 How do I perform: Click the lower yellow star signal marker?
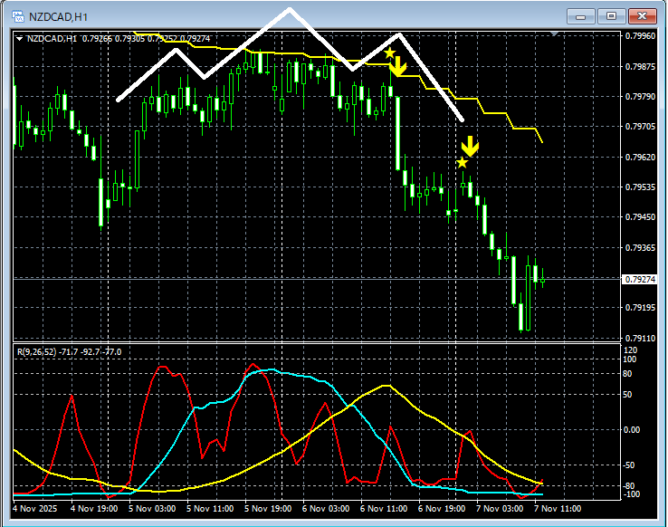[462, 163]
